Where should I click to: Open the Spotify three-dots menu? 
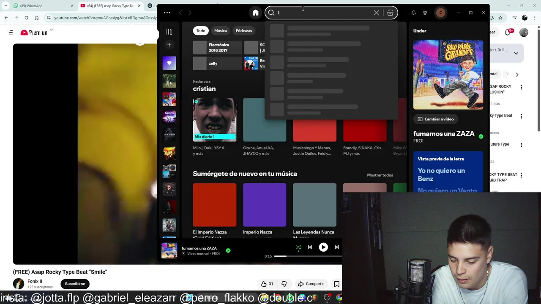tap(167, 13)
